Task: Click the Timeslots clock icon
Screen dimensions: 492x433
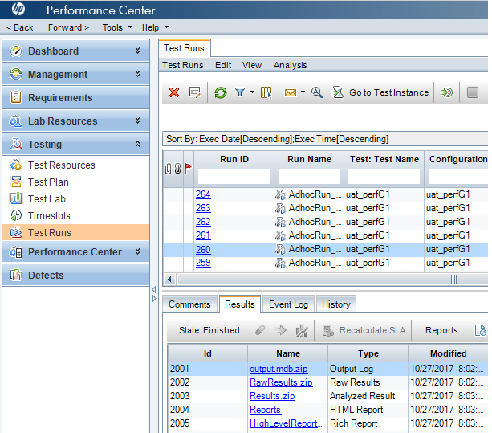Action: click(x=16, y=215)
